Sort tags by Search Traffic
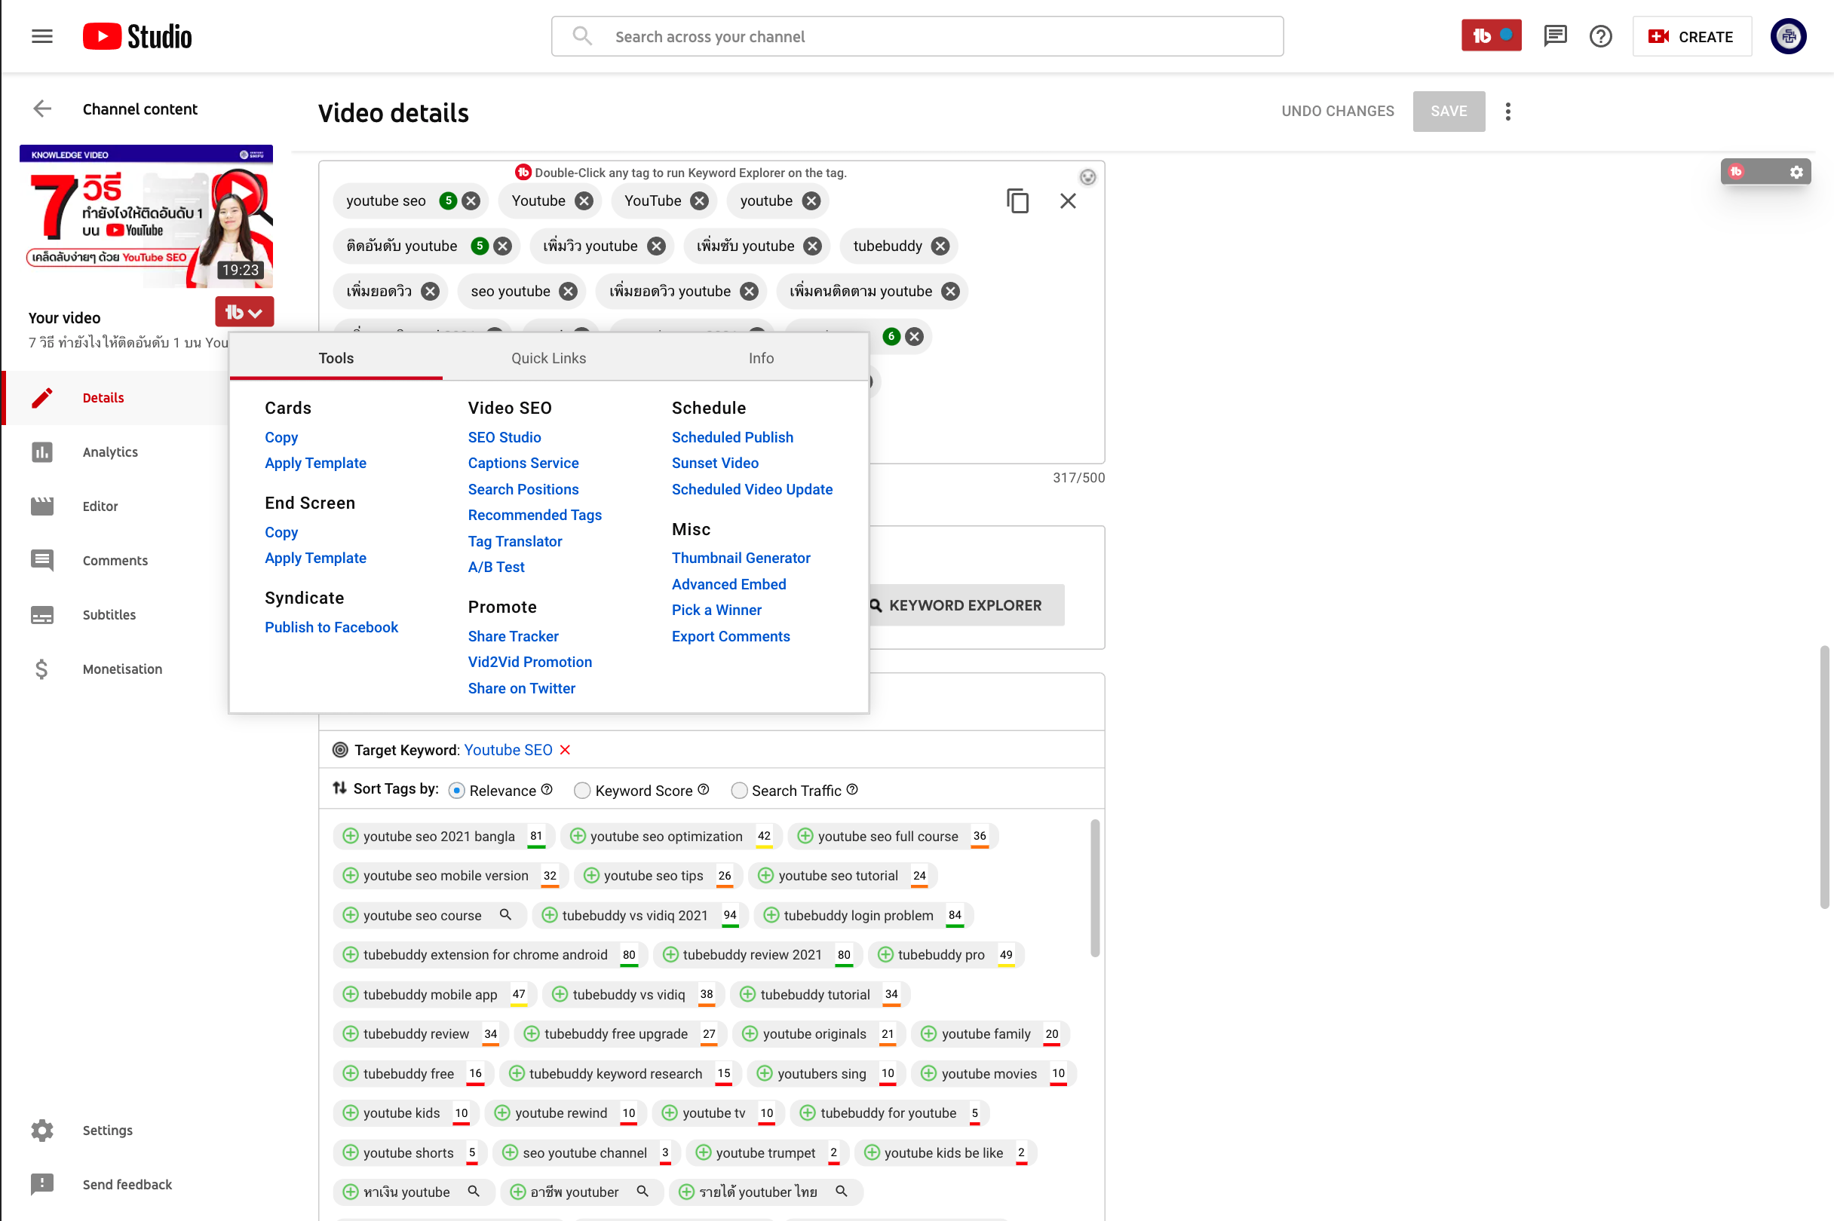 (738, 791)
